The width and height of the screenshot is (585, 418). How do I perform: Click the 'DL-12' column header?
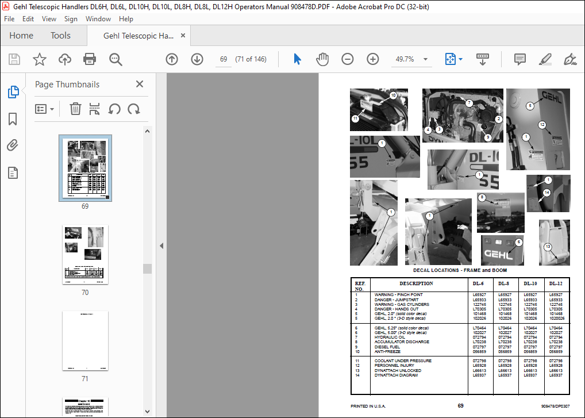pos(556,283)
